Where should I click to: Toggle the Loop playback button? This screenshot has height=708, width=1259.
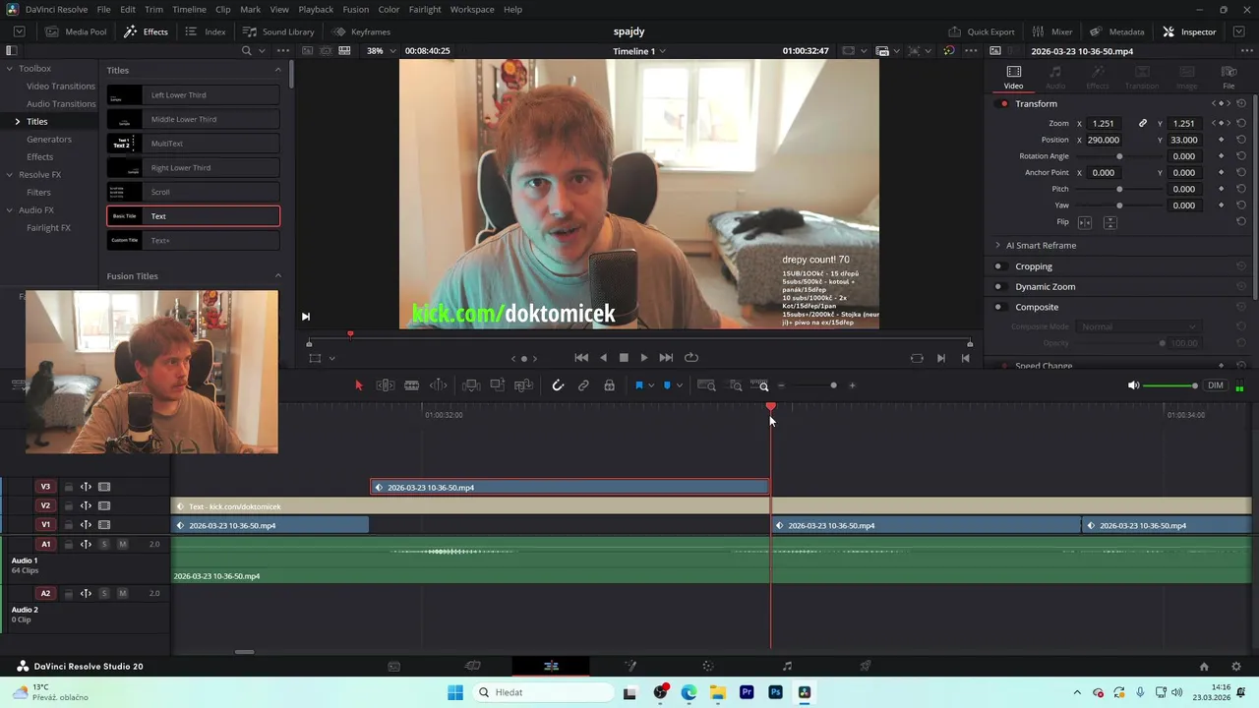coord(691,358)
